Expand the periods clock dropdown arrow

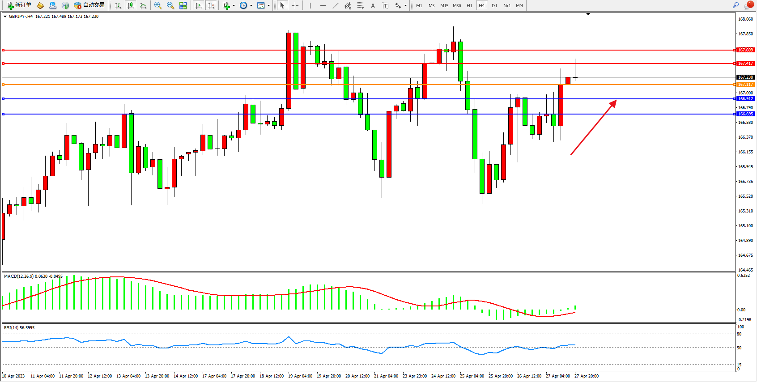(x=251, y=6)
